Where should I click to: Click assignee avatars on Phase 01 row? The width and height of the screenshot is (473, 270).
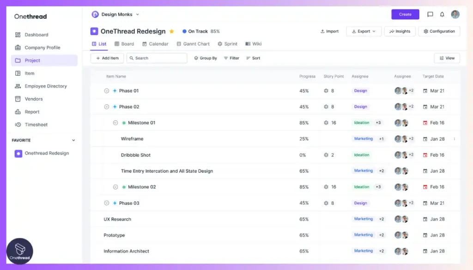coord(404,91)
